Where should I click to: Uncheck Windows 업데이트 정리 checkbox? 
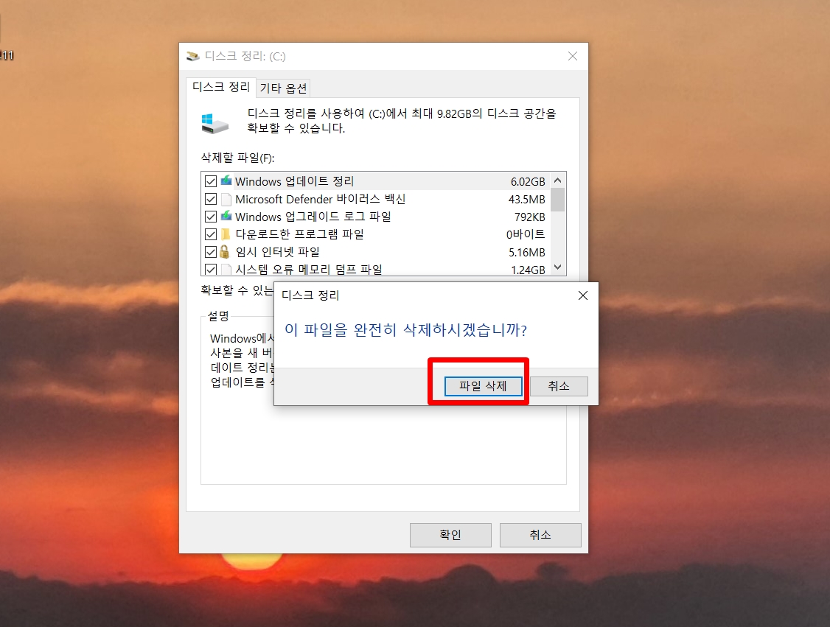[211, 181]
